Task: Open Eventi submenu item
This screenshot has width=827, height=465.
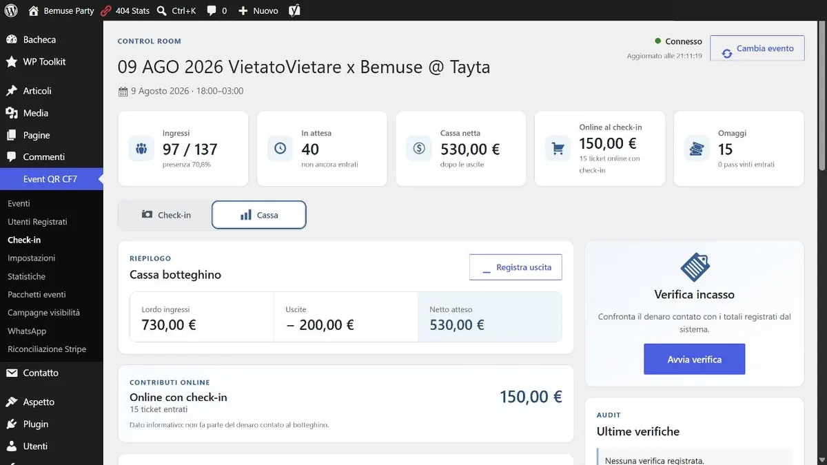Action: tap(19, 203)
